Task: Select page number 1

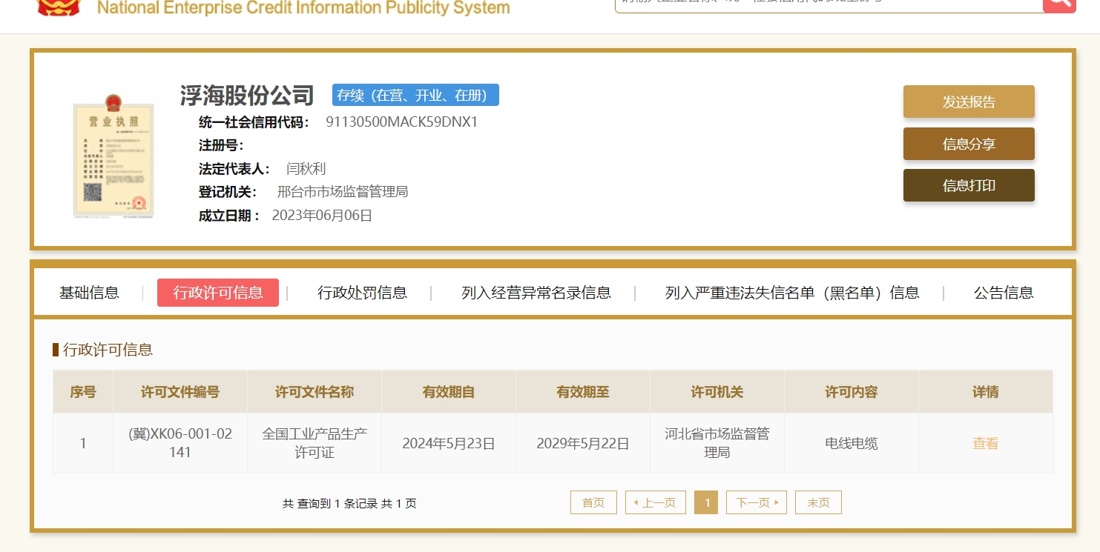Action: pyautogui.click(x=706, y=502)
